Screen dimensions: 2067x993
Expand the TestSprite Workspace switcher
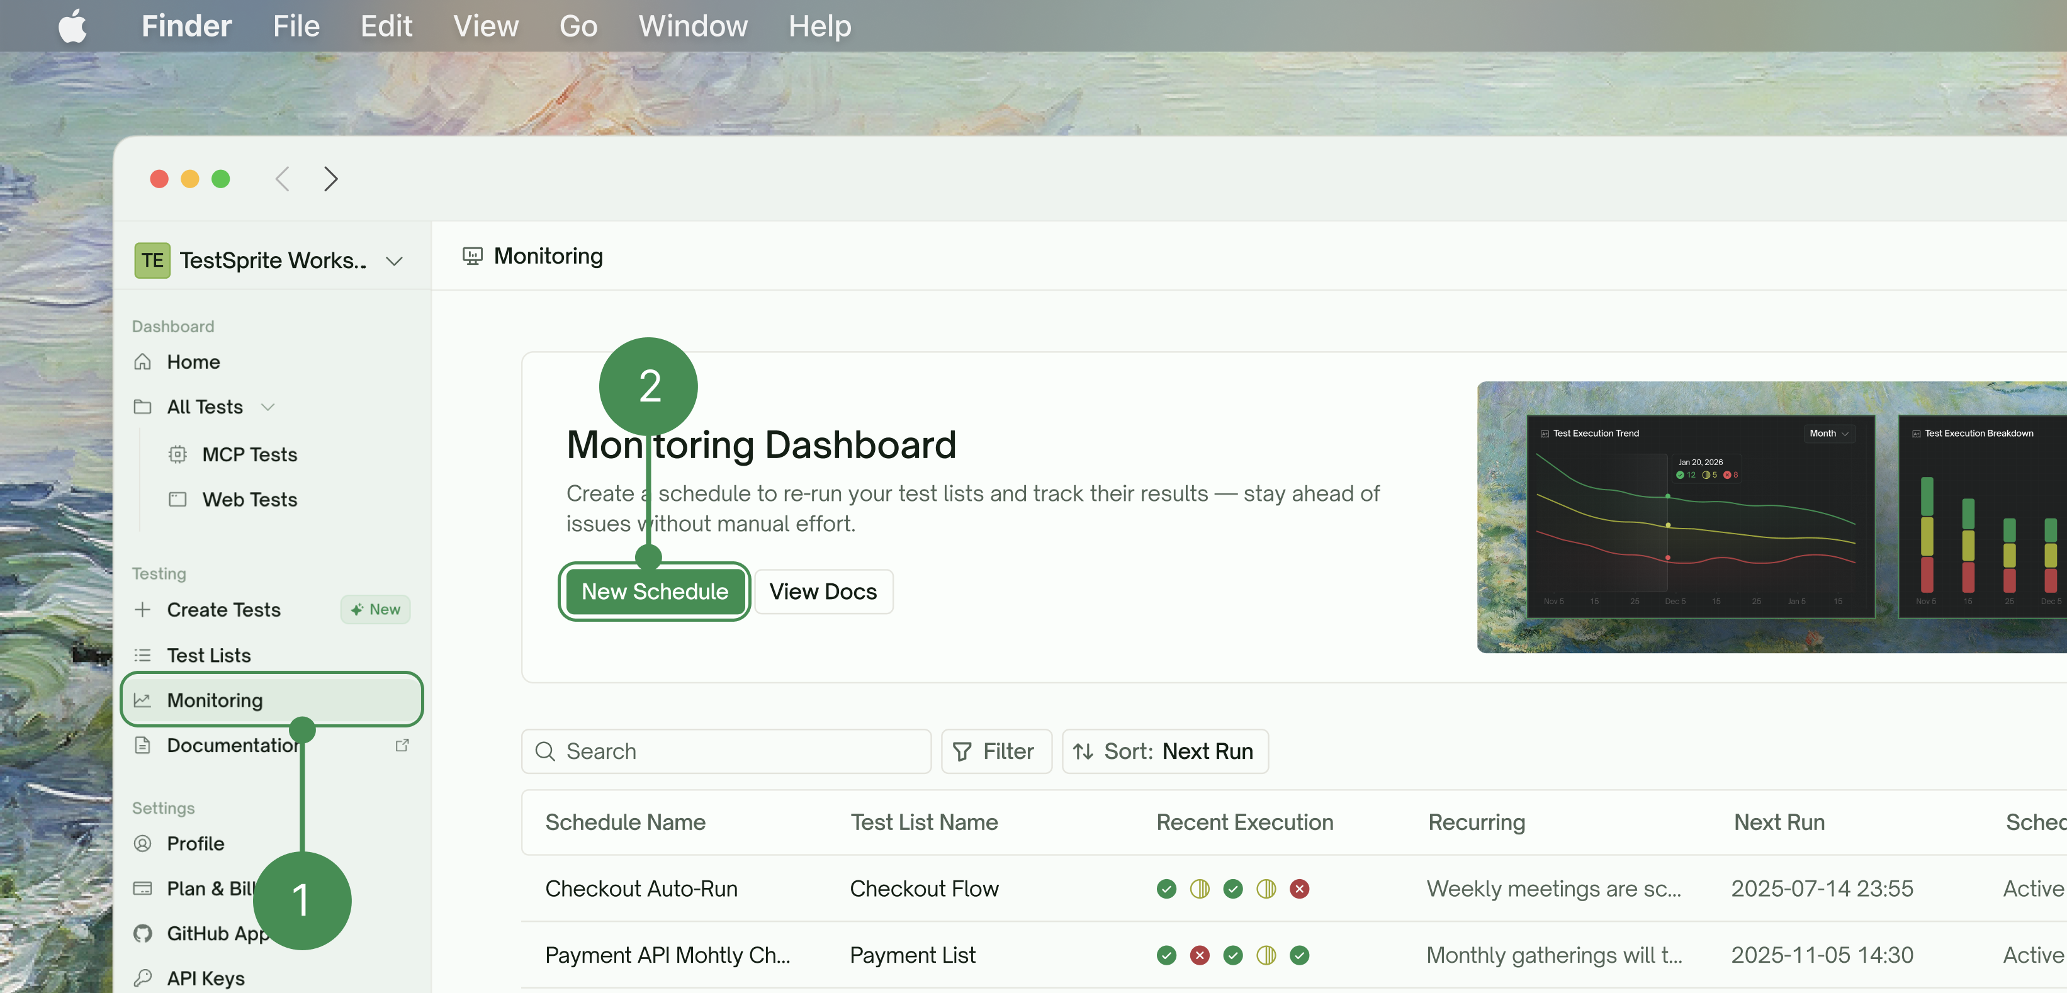(394, 261)
